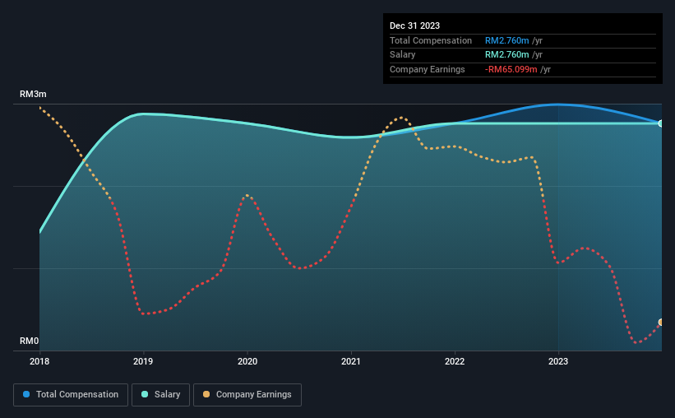Select the 2018 x-axis label
The width and height of the screenshot is (675, 418).
pyautogui.click(x=39, y=361)
